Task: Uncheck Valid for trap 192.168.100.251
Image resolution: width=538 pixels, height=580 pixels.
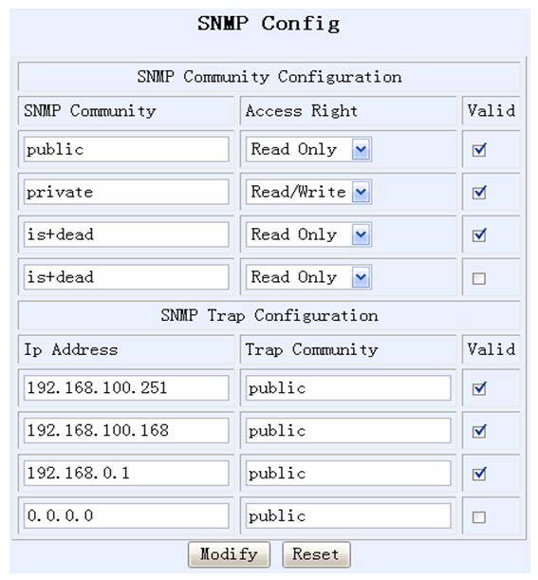Action: (479, 388)
